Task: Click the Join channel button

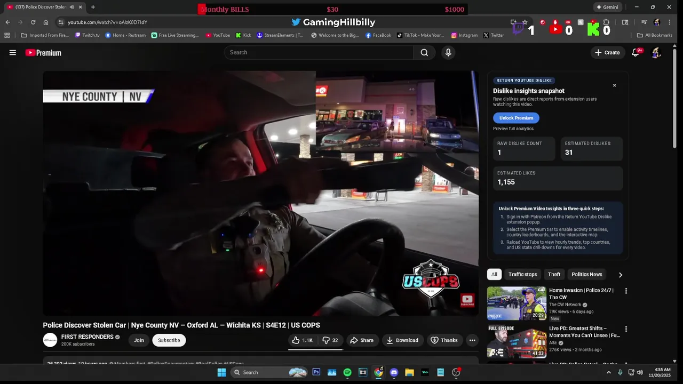Action: point(139,340)
